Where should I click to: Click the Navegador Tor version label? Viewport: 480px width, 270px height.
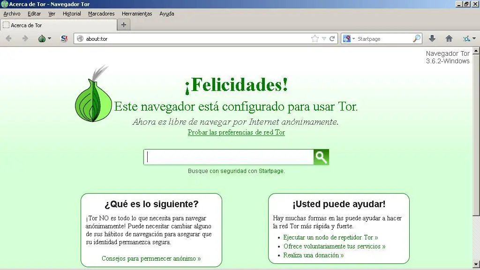[x=448, y=57]
